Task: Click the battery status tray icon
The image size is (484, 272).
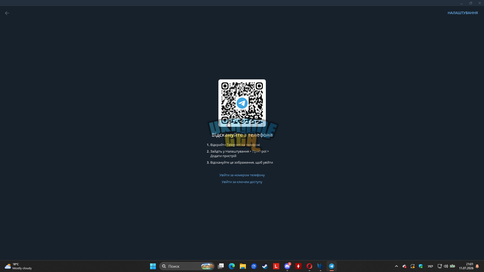Action: coord(452,266)
